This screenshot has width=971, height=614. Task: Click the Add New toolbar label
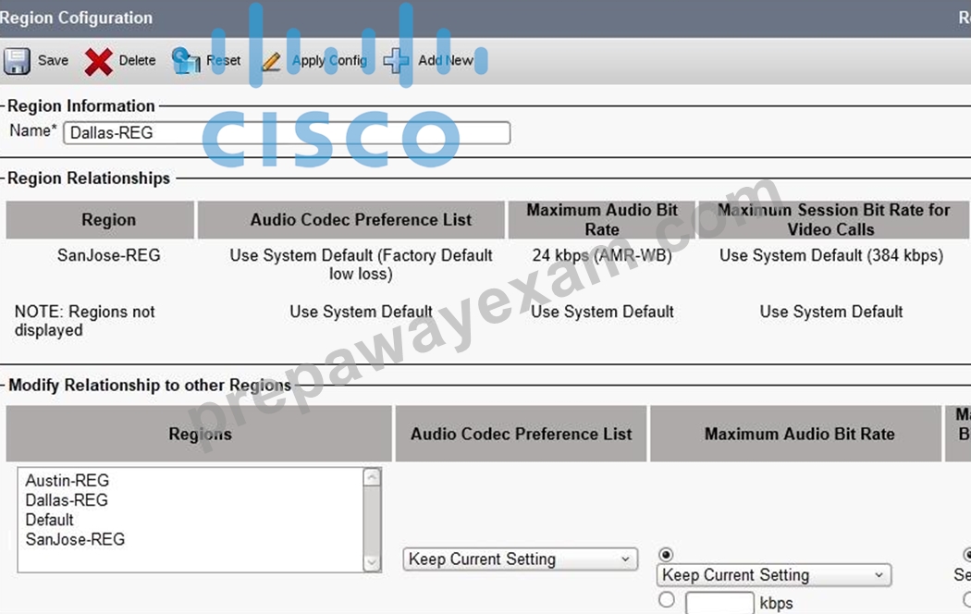pyautogui.click(x=445, y=61)
